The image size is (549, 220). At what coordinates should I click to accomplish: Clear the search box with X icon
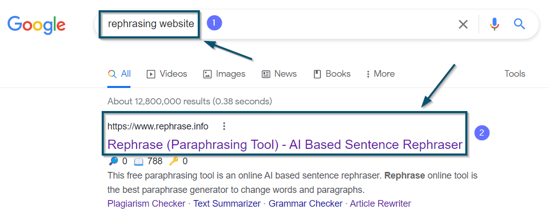pos(463,25)
